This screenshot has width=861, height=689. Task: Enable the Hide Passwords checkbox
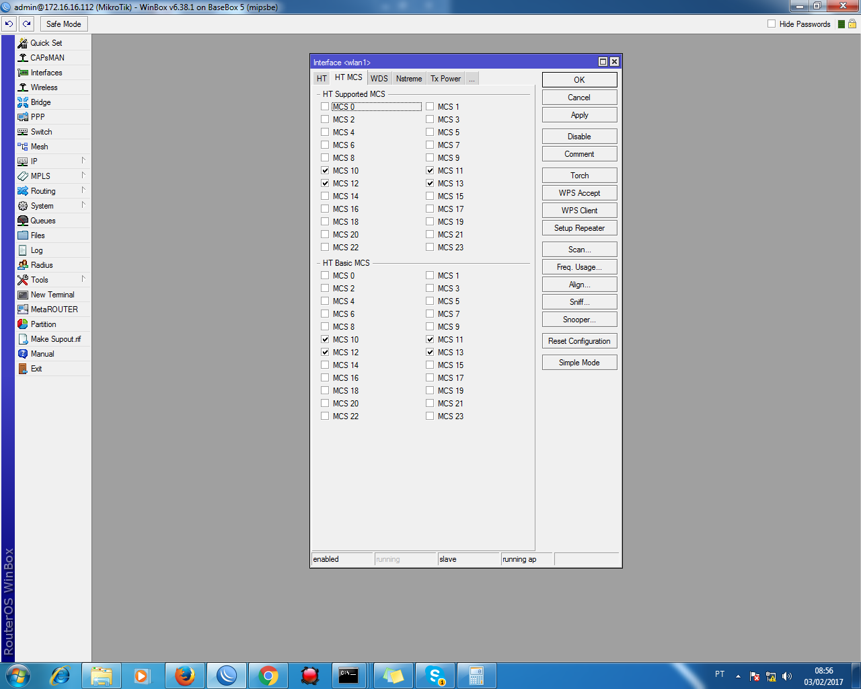[x=772, y=24]
